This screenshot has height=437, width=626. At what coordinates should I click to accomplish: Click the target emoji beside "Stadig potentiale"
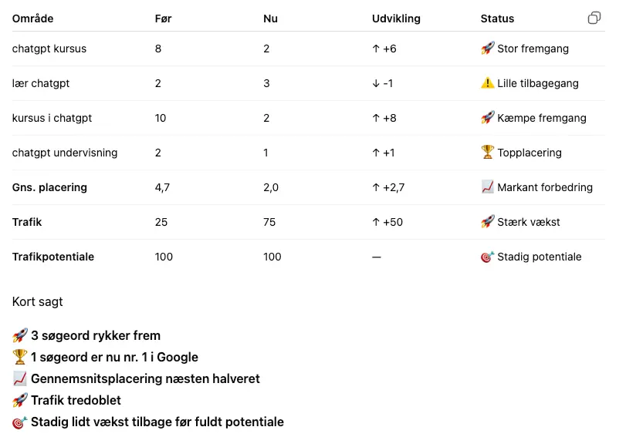[487, 257]
